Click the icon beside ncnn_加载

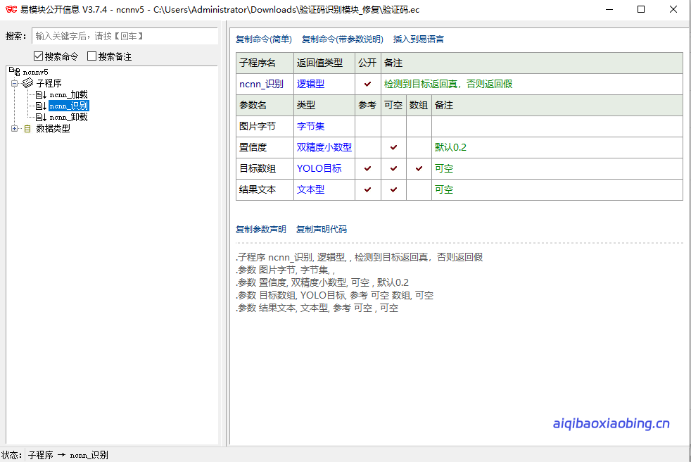coord(41,94)
